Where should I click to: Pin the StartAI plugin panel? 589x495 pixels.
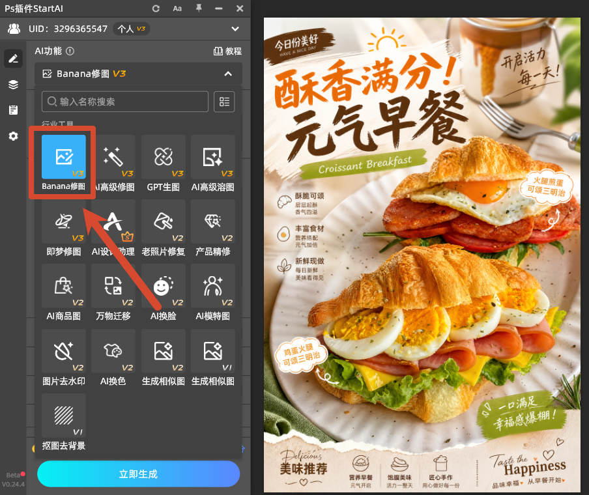click(199, 8)
